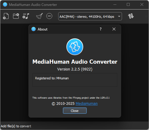This screenshot has width=149, height=130.
Task: Click the About dialog title icon
Action: [x=34, y=29]
